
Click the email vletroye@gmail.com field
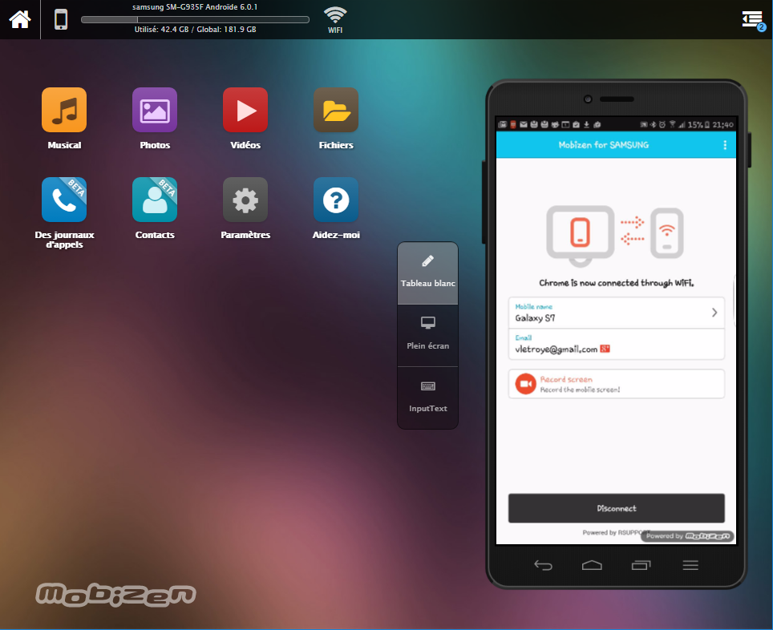(616, 344)
